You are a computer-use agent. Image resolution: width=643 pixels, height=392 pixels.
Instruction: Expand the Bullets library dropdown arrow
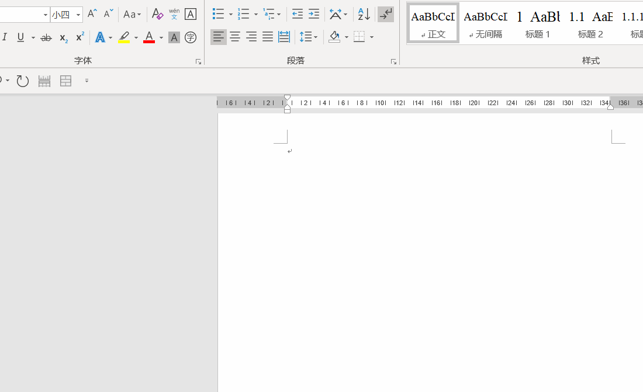click(x=230, y=15)
